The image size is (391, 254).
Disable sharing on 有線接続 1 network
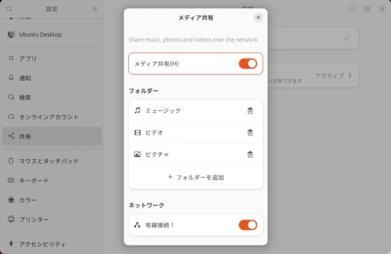tap(247, 225)
